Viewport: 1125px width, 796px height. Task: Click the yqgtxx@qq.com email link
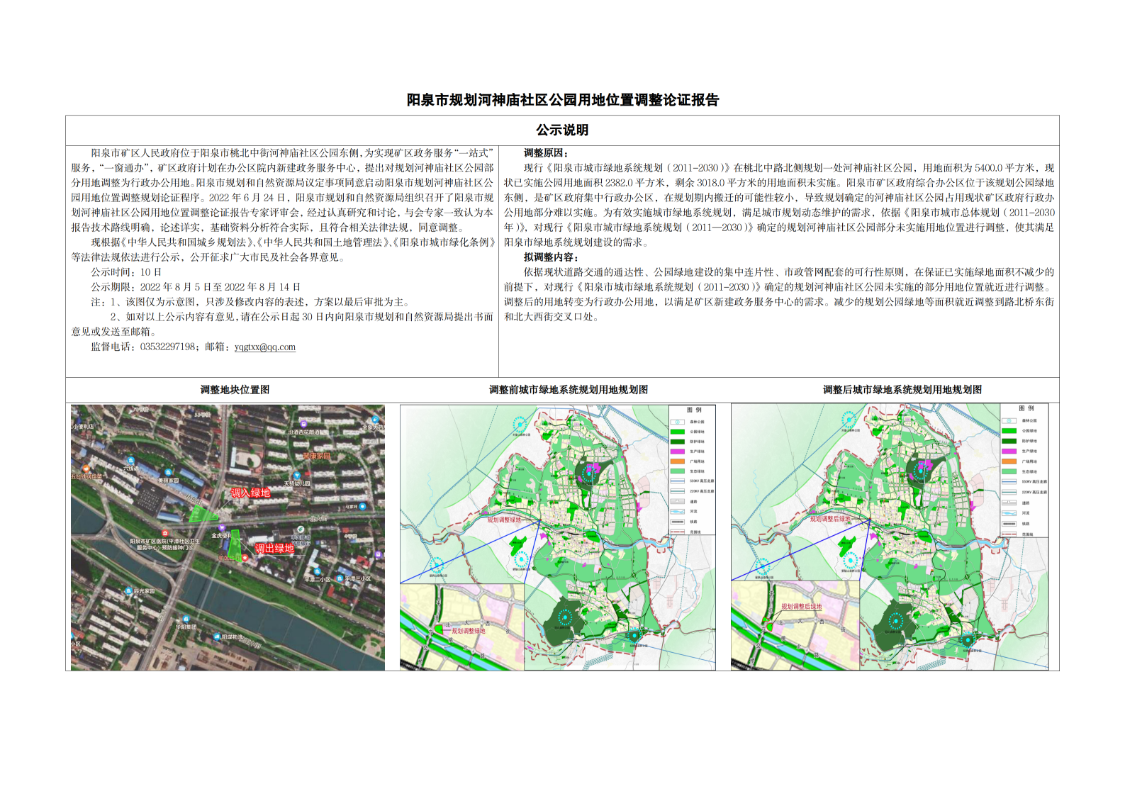(264, 347)
